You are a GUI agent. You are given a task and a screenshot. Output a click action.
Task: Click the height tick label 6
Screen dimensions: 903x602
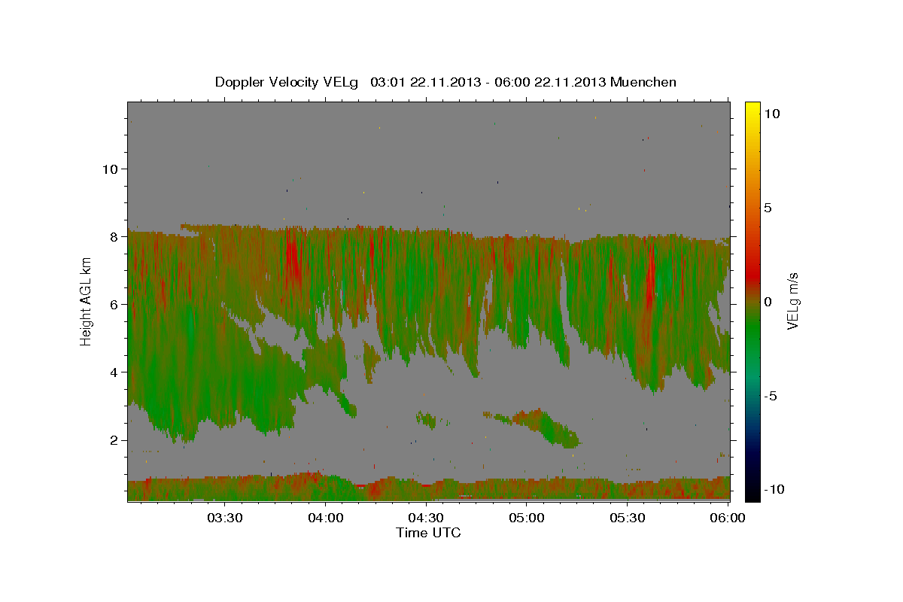click(113, 304)
